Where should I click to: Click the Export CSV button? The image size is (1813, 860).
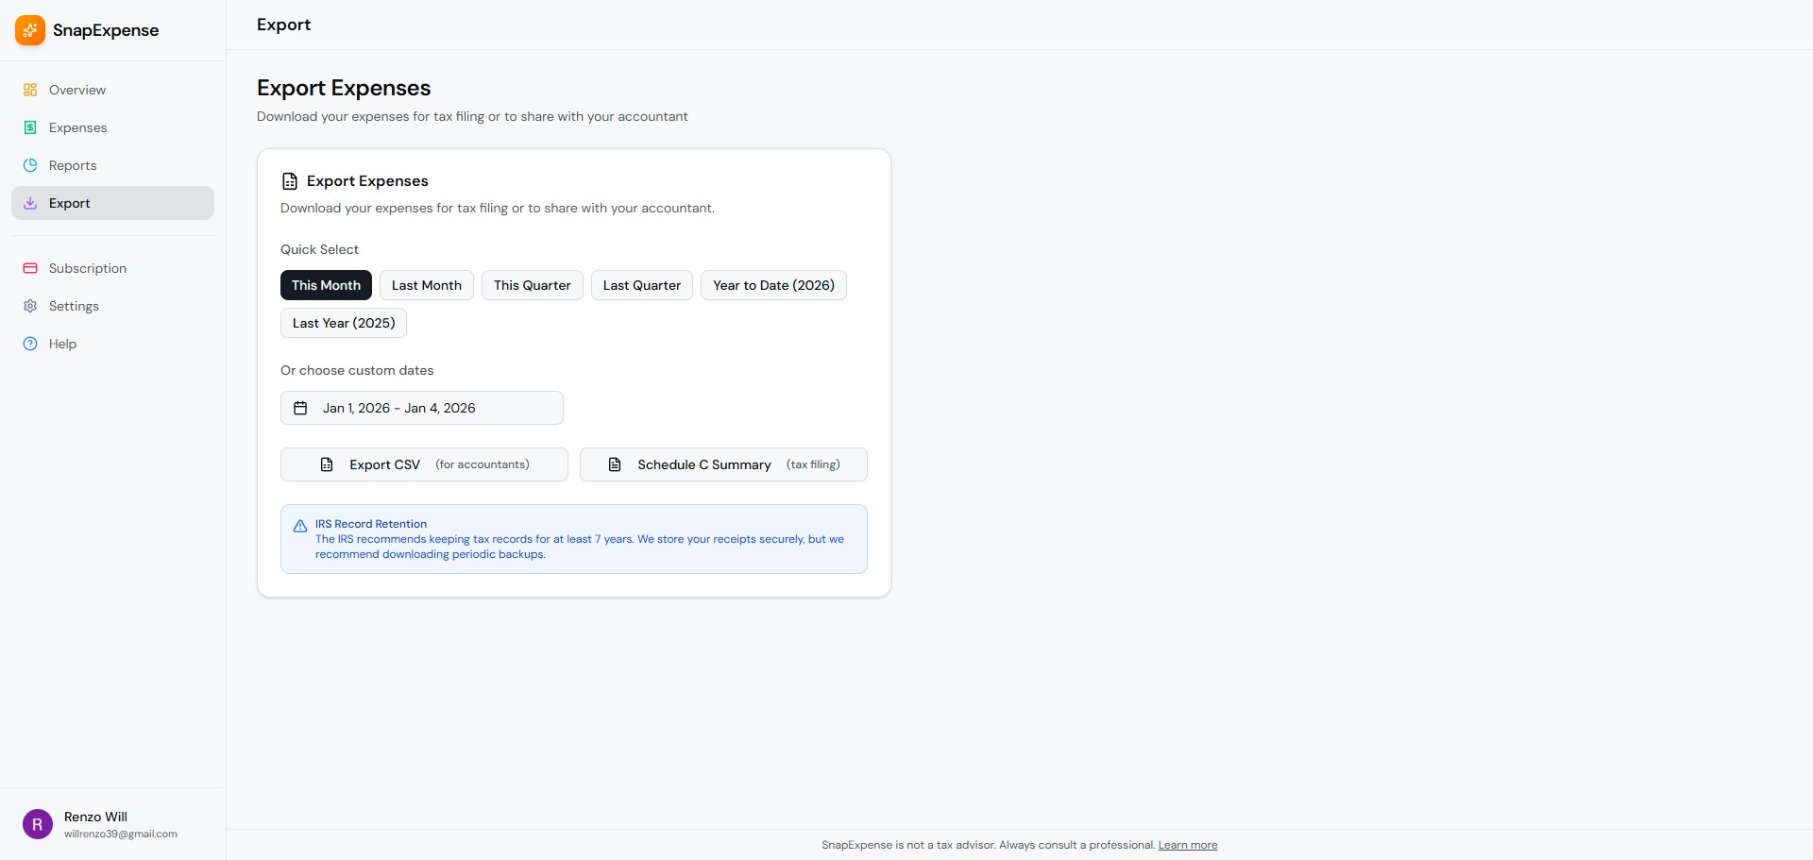[x=423, y=464]
